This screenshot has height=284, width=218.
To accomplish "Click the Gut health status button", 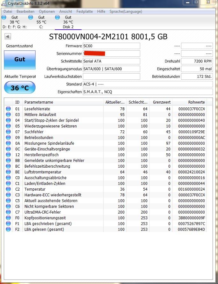I will click(x=20, y=60).
